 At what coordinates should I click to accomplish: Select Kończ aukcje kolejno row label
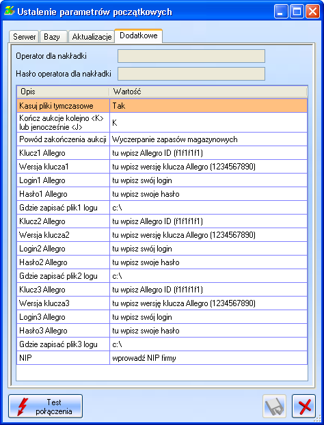click(x=63, y=122)
